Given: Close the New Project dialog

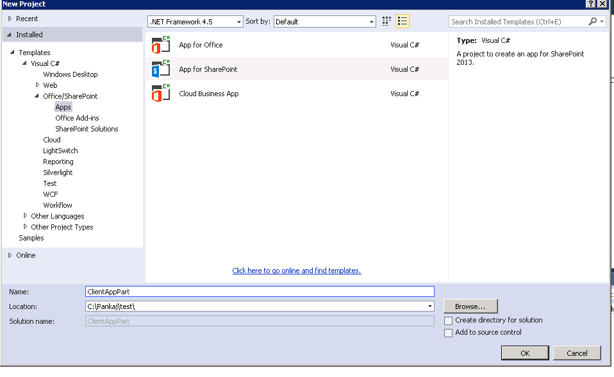Looking at the screenshot, I should pos(602,4).
